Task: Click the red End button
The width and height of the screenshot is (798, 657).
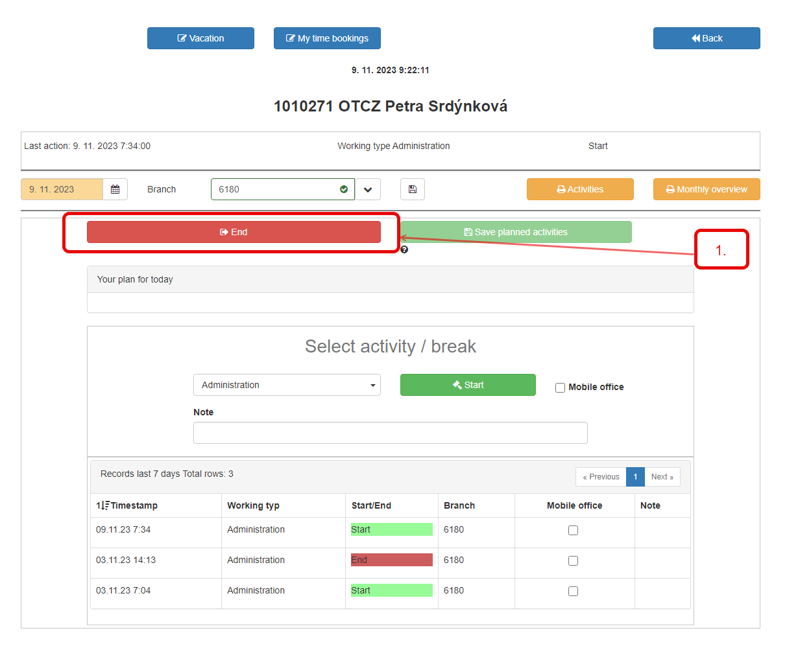Action: point(234,232)
